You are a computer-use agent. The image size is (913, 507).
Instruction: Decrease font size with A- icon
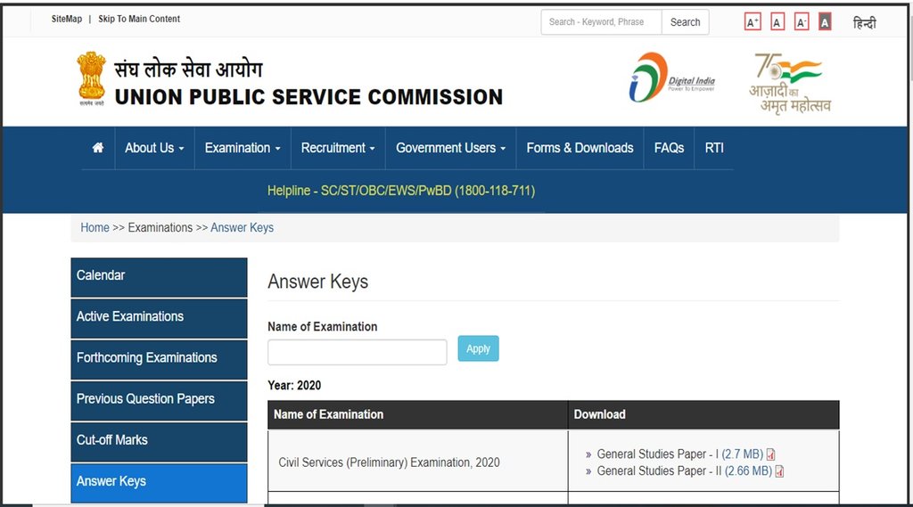click(802, 22)
